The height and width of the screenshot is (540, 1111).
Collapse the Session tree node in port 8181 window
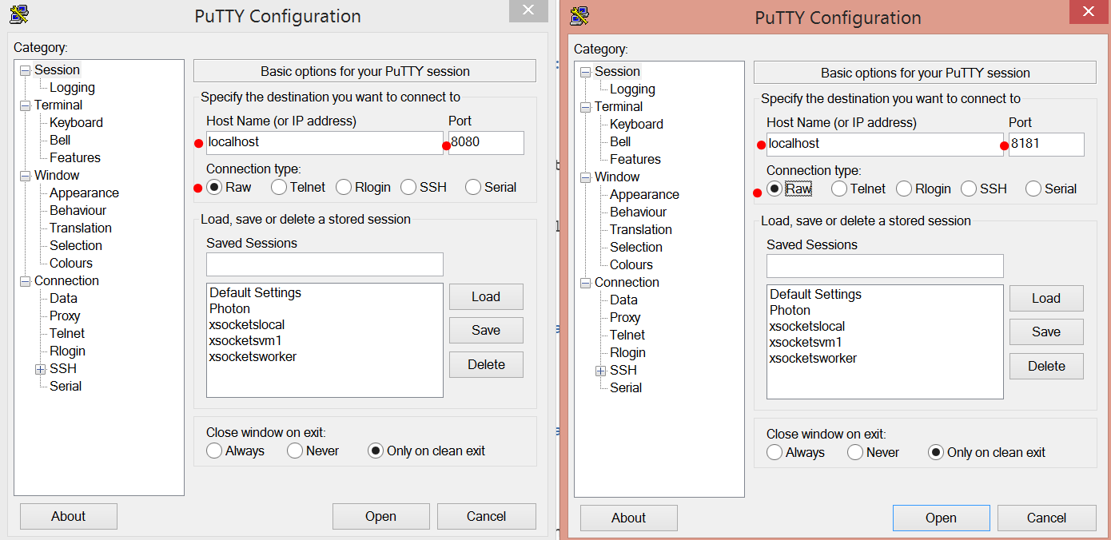[586, 72]
